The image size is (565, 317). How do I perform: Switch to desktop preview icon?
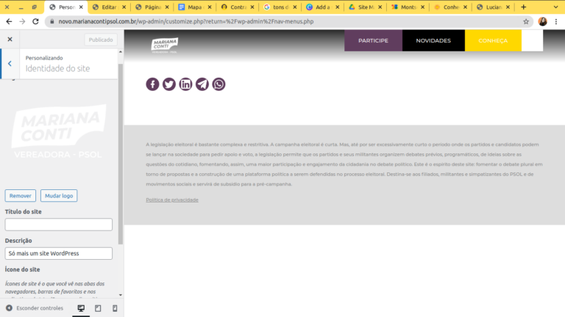(x=81, y=308)
